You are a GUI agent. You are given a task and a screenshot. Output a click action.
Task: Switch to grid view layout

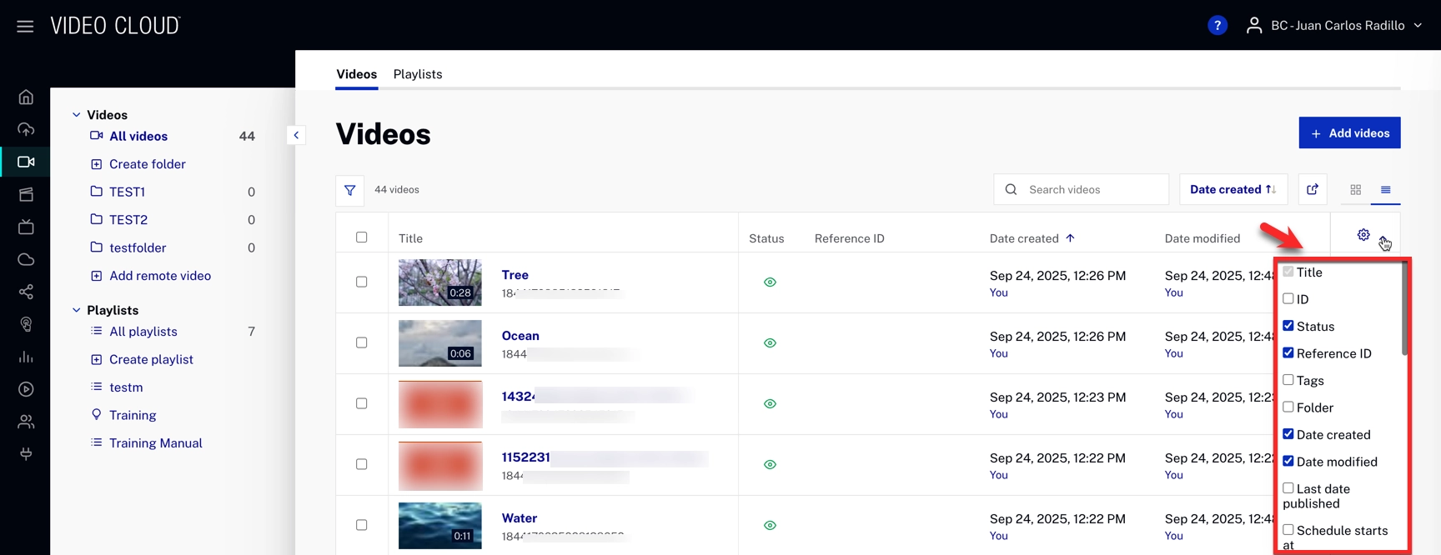point(1355,190)
